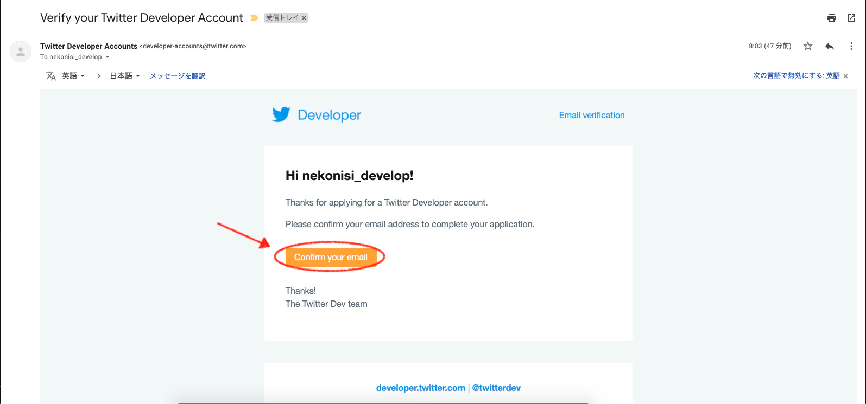The width and height of the screenshot is (866, 404).
Task: Expand the 英語 source language dropdown
Action: [73, 76]
